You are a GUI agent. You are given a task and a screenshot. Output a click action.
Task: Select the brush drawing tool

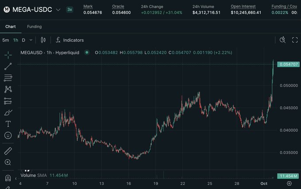8,112
